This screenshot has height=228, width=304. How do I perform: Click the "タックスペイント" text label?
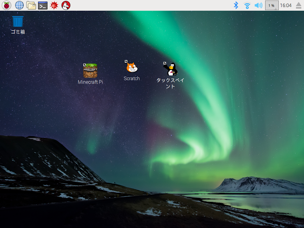point(171,84)
